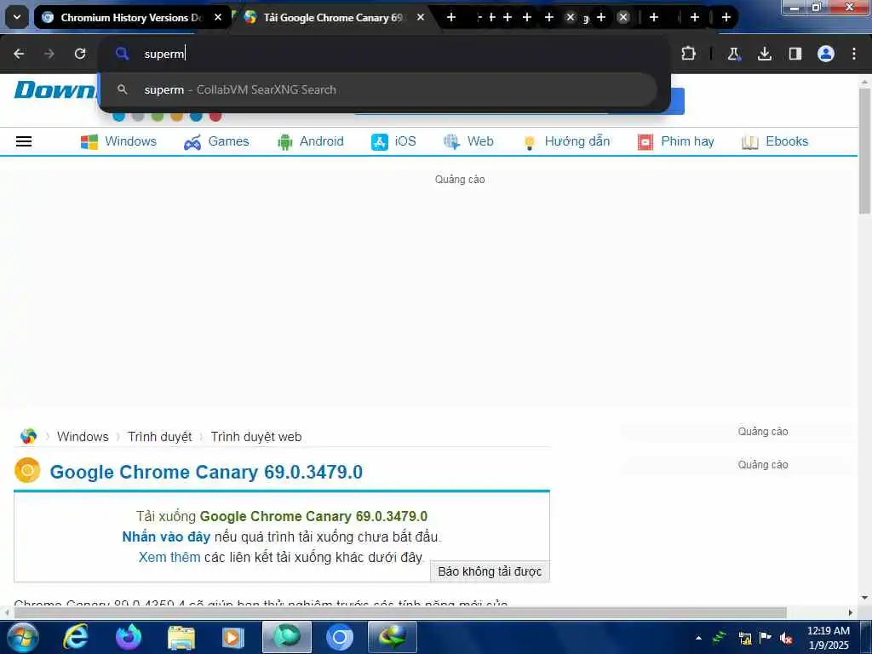Click the Xem thêm link

169,557
